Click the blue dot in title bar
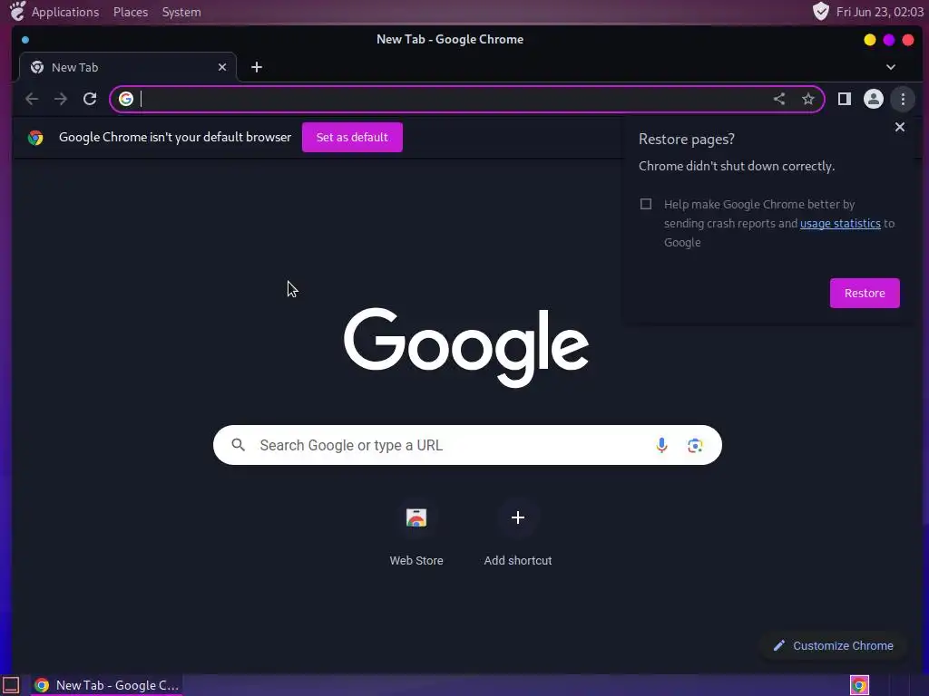The image size is (929, 696). 25,40
